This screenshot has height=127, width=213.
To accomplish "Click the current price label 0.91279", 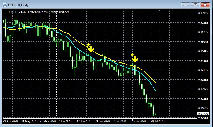I will pyautogui.click(x=203, y=114).
